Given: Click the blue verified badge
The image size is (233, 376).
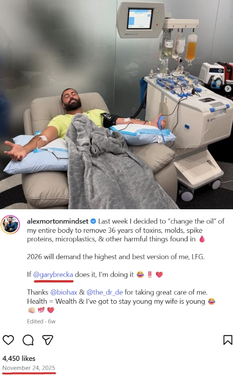Looking at the screenshot, I should (93, 221).
